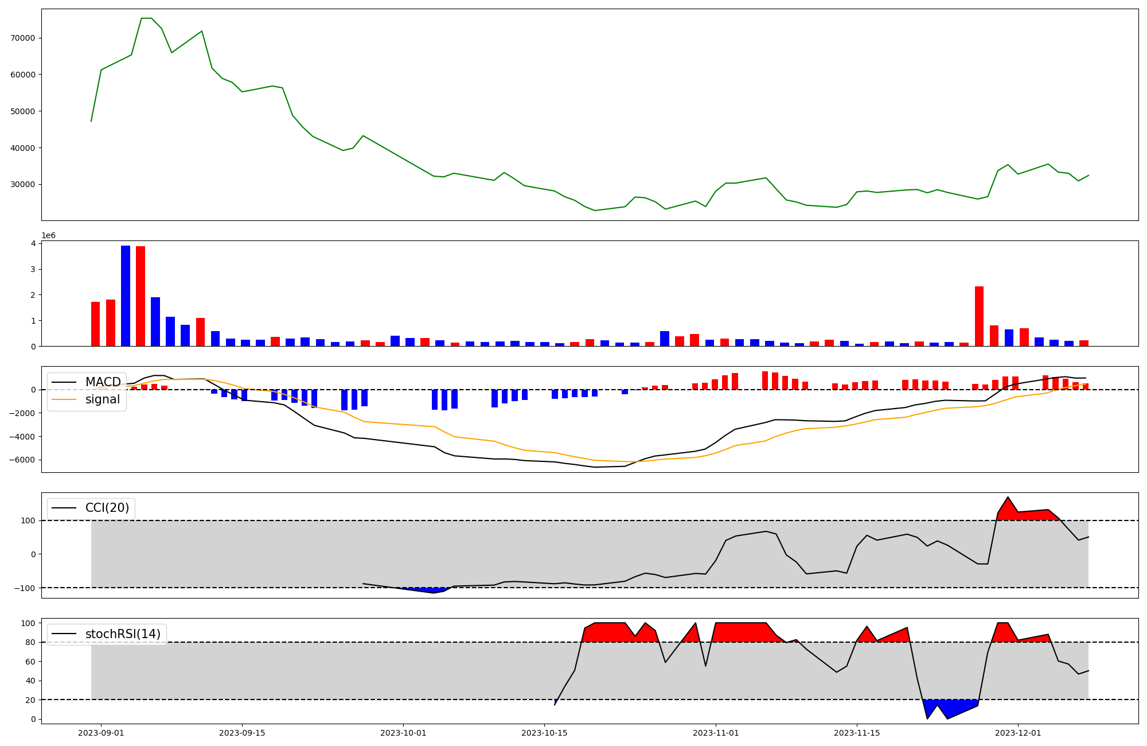Click the 70000 price axis tick label

24,38
